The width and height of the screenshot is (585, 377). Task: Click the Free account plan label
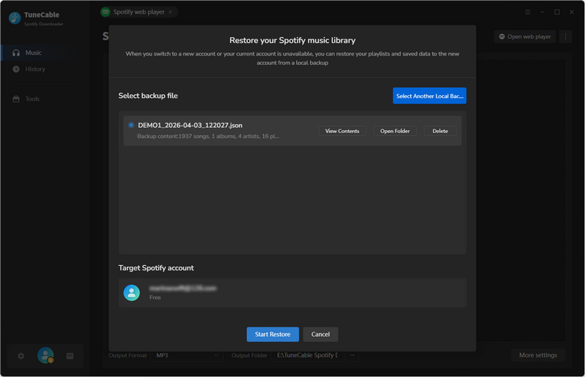click(155, 297)
